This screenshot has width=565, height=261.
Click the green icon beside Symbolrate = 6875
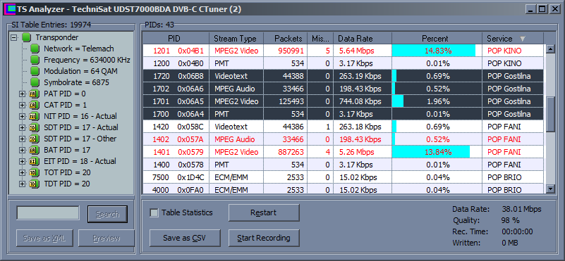pos(35,82)
